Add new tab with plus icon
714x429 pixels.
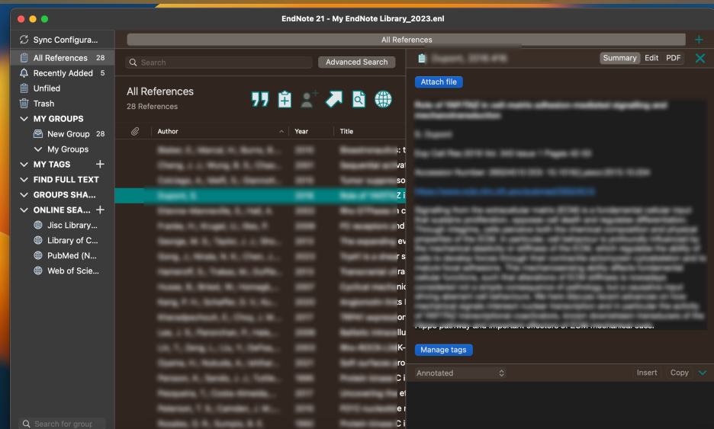point(699,40)
